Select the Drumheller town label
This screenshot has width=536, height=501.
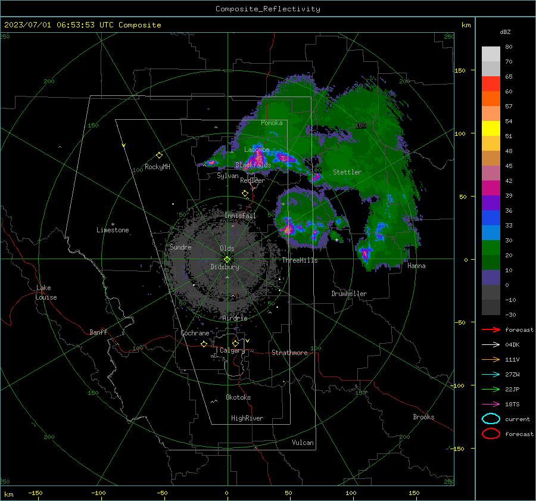(x=349, y=294)
